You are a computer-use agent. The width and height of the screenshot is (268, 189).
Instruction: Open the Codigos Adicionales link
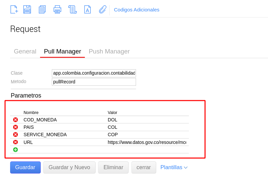click(x=137, y=10)
